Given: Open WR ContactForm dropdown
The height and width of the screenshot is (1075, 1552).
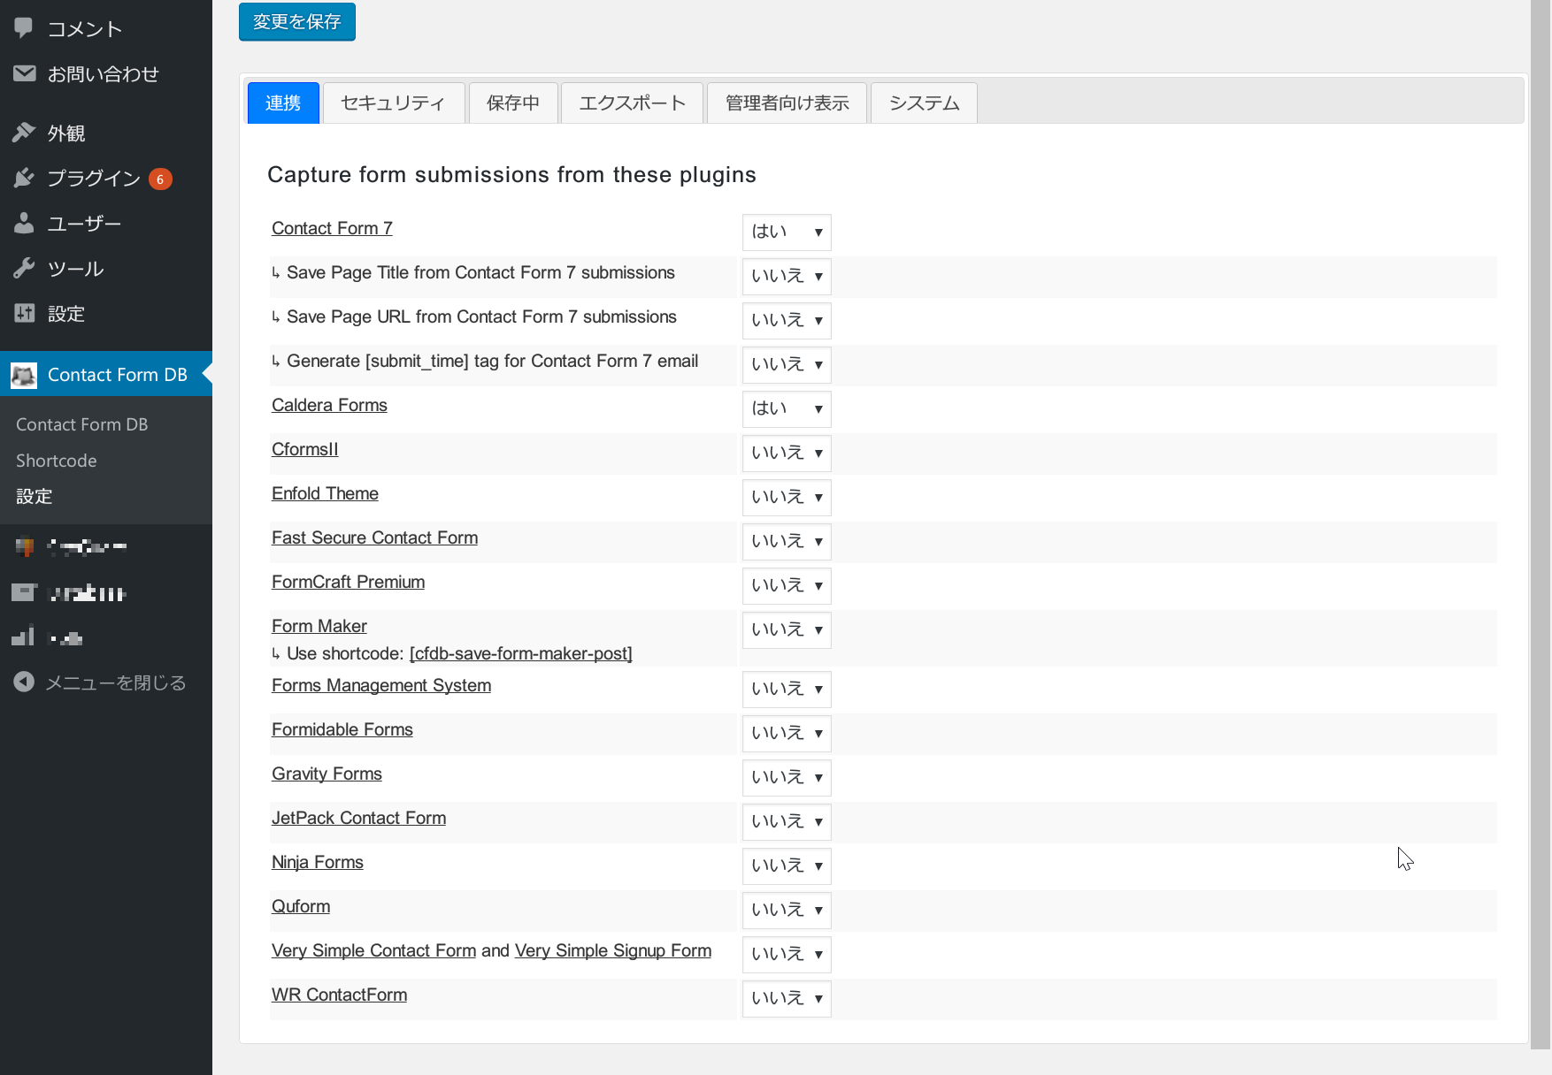Looking at the screenshot, I should [x=787, y=998].
